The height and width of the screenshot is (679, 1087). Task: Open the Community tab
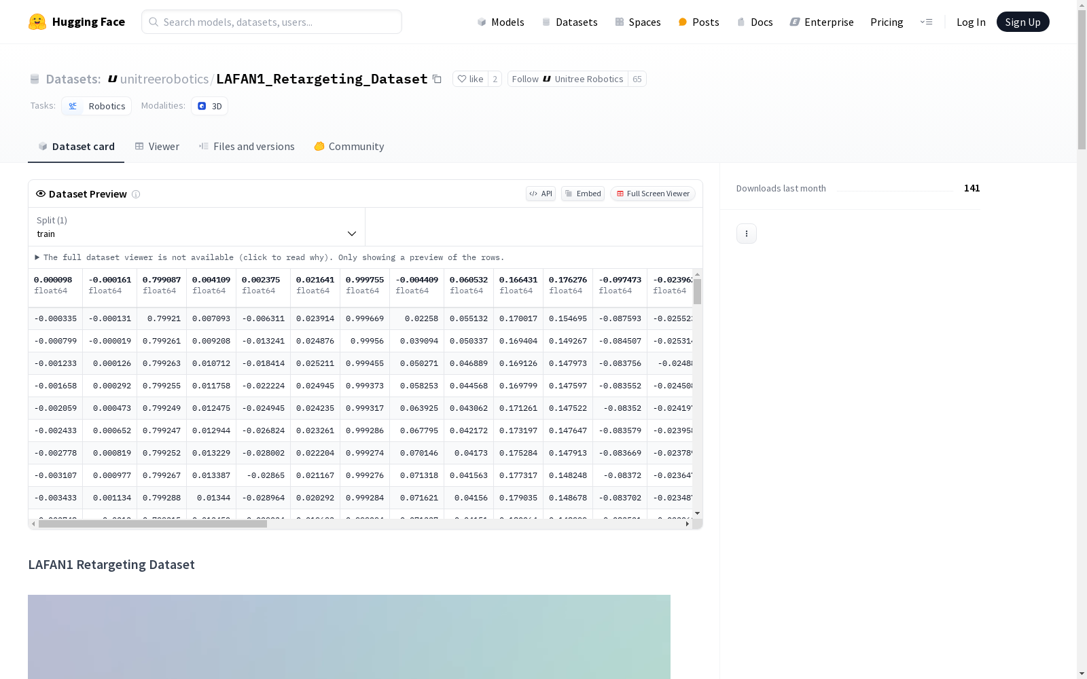[x=349, y=147]
